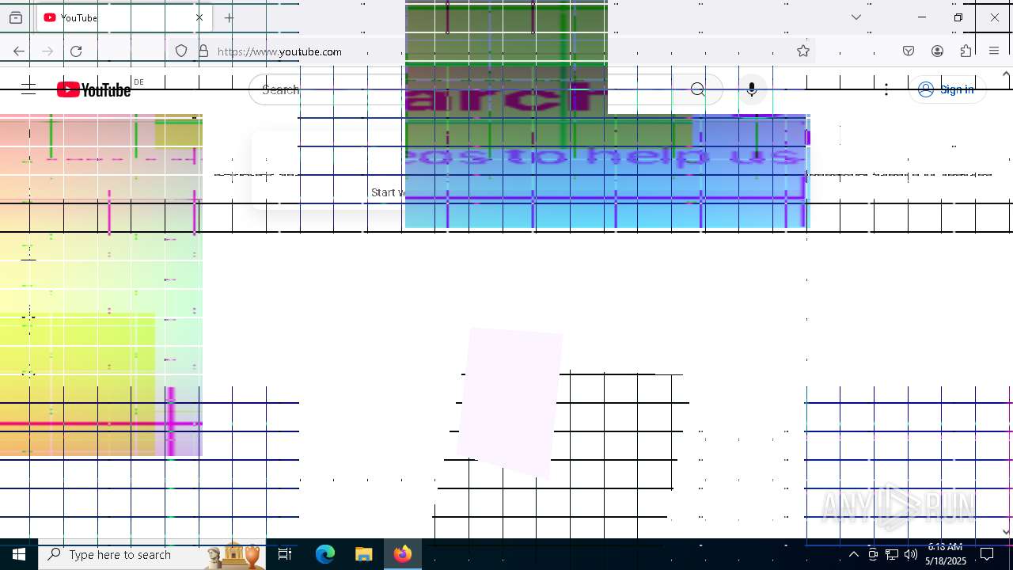Screen dimensions: 1013x570
Task: Go forward one page in Firefox
Action: click(x=47, y=51)
